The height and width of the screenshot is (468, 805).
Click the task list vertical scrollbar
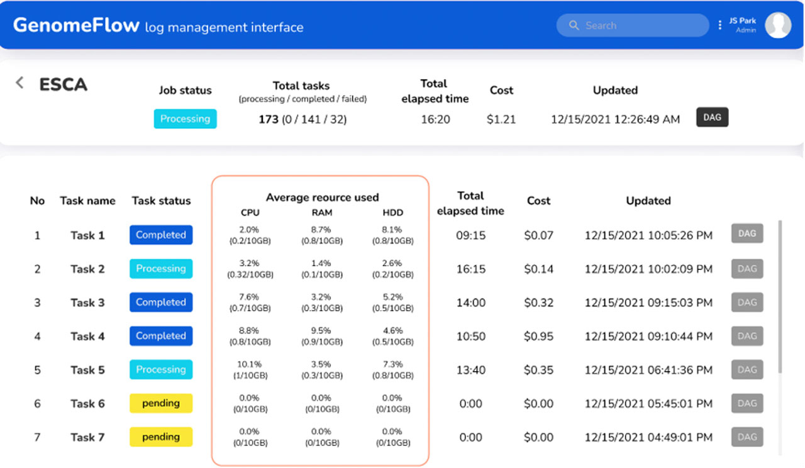(x=780, y=296)
